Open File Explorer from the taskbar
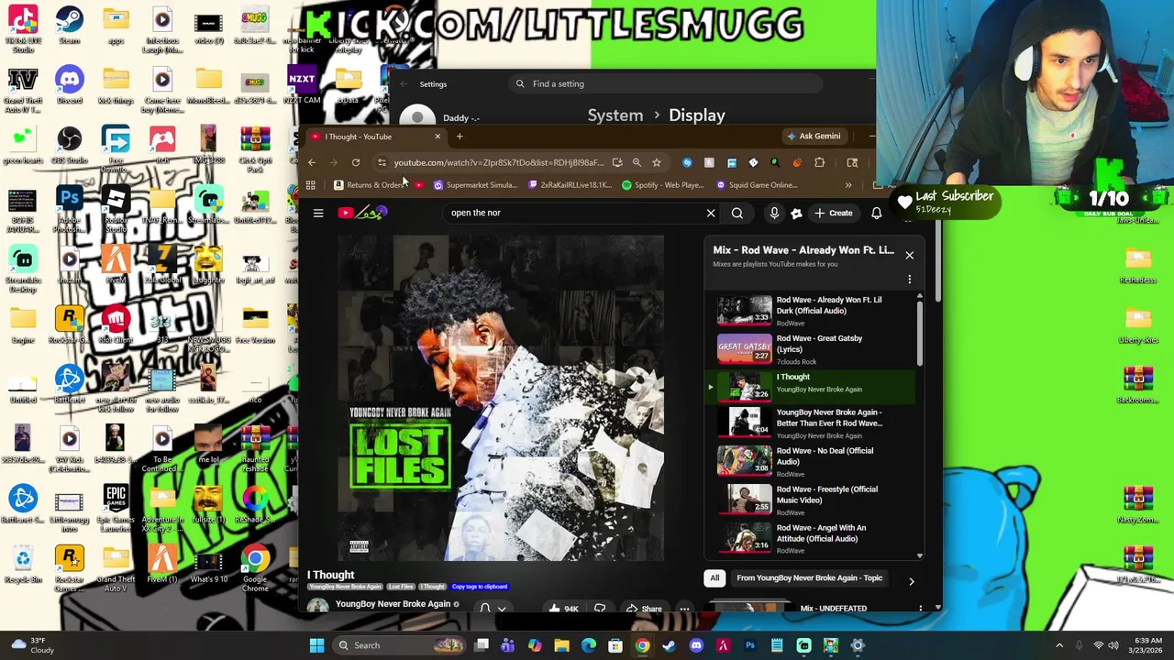Screen dimensions: 1174x660 tap(562, 645)
